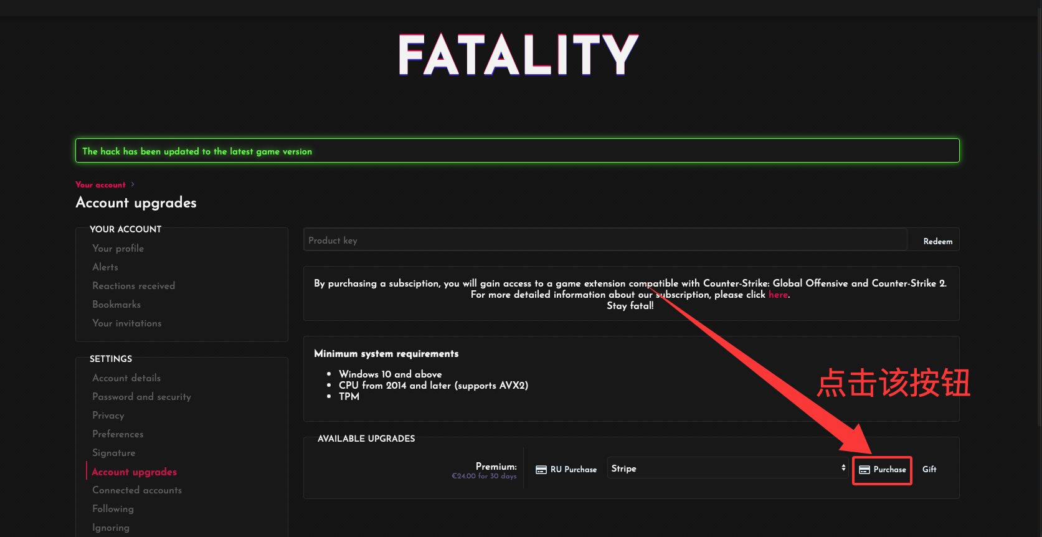Select Preferences in the settings list
This screenshot has width=1042, height=537.
click(118, 434)
